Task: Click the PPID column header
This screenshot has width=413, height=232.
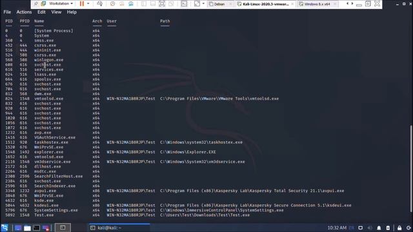Action: pos(25,21)
